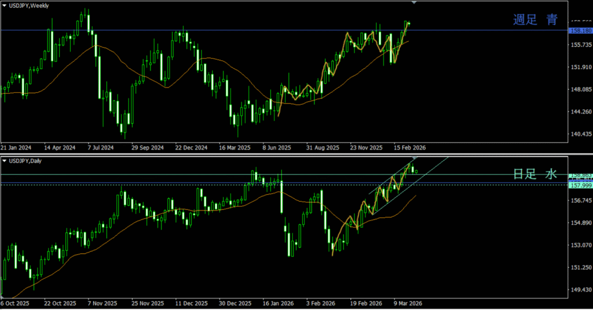Click the 153.070 level on Daily price scale
This screenshot has width=593, height=310.
(580, 245)
